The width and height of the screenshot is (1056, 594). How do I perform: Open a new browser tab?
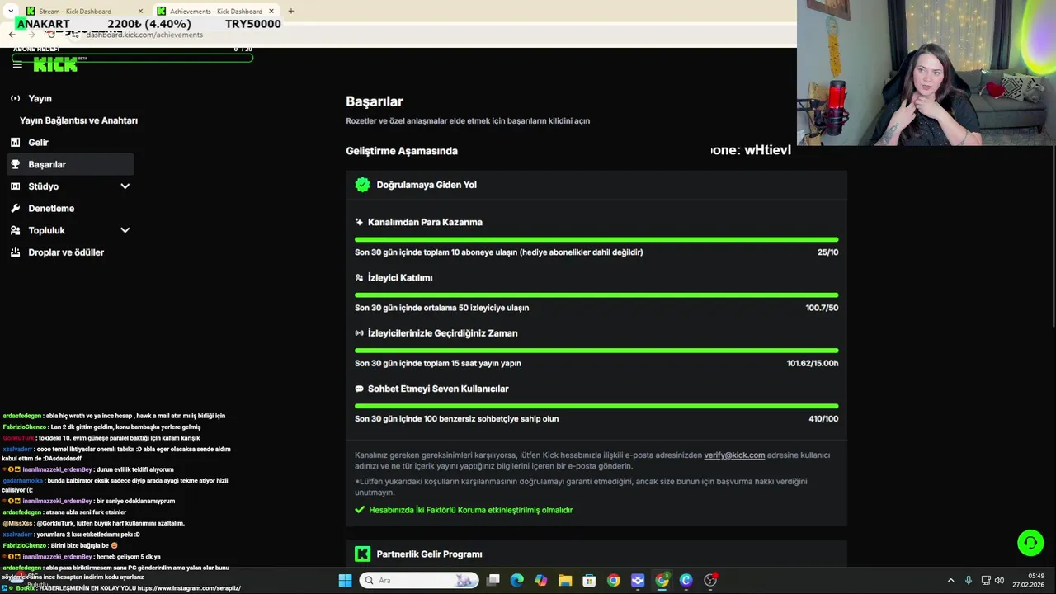pyautogui.click(x=290, y=12)
